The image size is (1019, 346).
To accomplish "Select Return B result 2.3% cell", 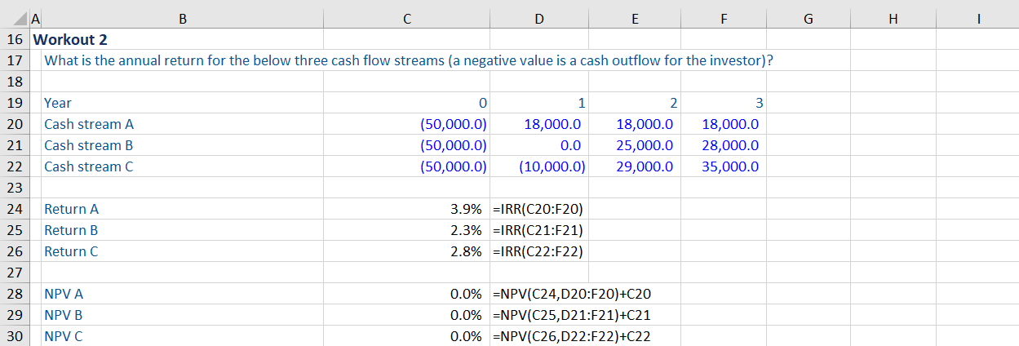I will pyautogui.click(x=465, y=230).
